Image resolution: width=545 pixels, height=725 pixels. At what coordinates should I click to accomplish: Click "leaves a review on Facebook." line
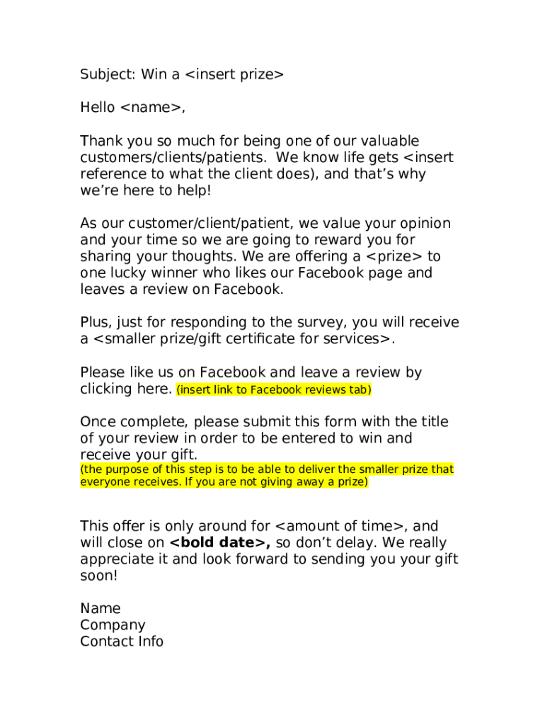click(182, 290)
